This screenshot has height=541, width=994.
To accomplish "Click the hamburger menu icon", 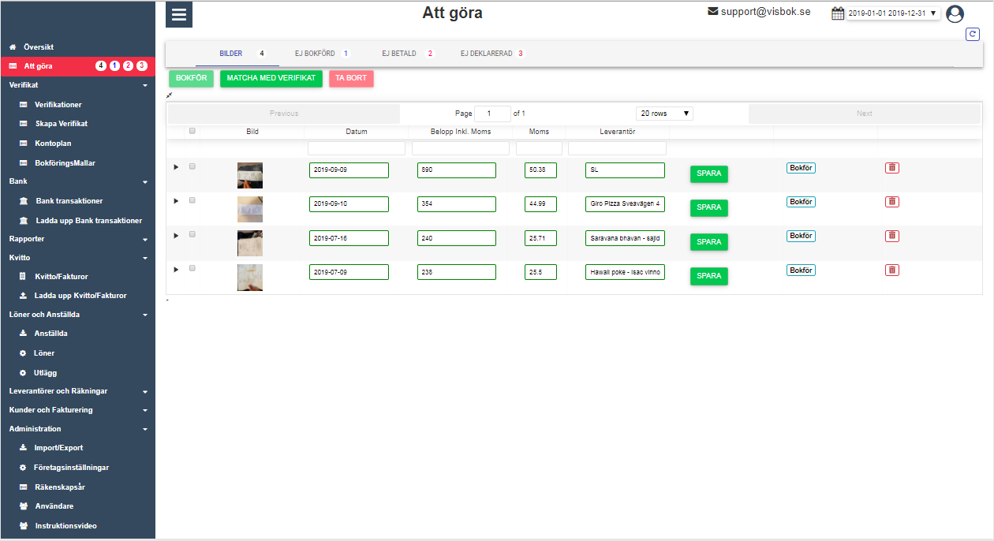I will (179, 15).
